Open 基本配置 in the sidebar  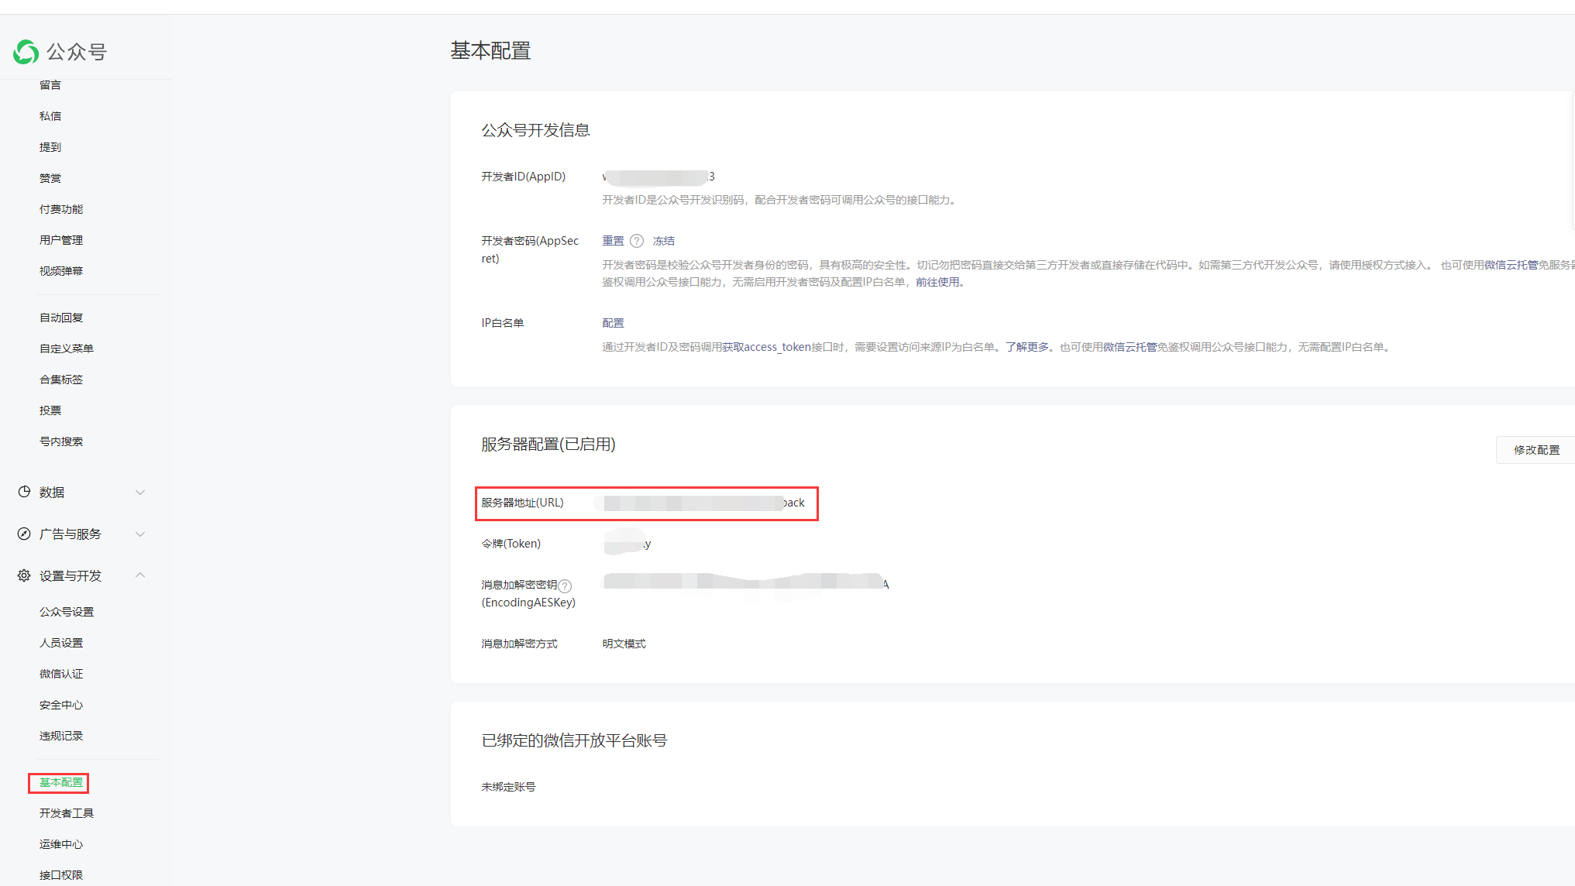tap(60, 782)
